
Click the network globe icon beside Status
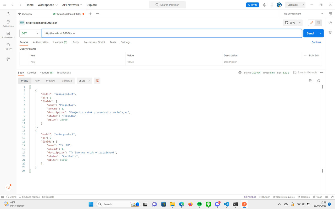pos(240,73)
